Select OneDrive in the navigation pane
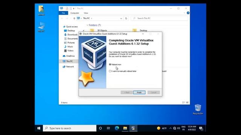 point(69,56)
